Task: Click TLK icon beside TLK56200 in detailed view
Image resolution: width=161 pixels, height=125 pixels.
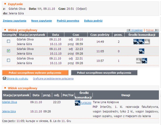Action: [x=77, y=103]
